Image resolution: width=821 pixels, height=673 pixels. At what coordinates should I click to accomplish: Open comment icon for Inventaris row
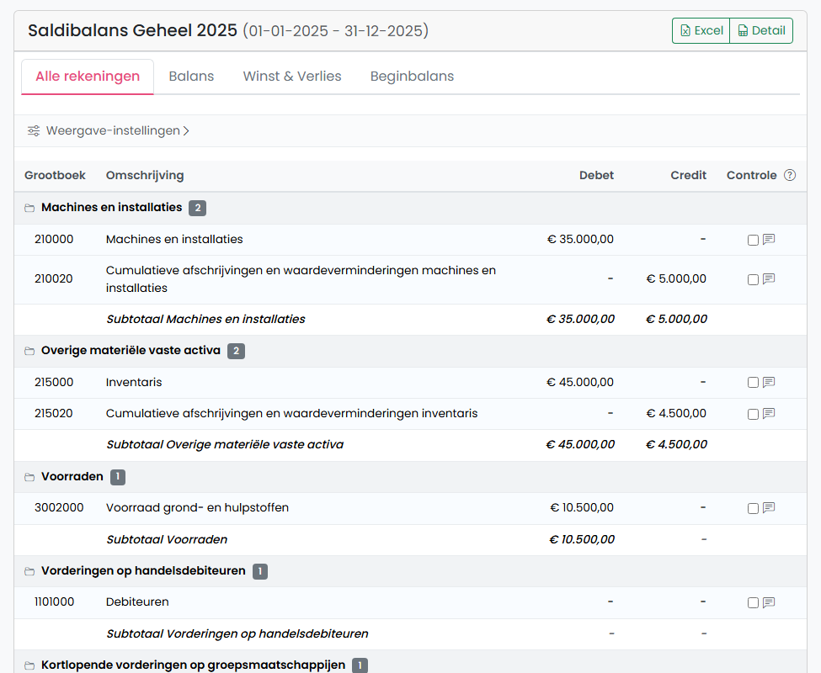click(x=769, y=382)
